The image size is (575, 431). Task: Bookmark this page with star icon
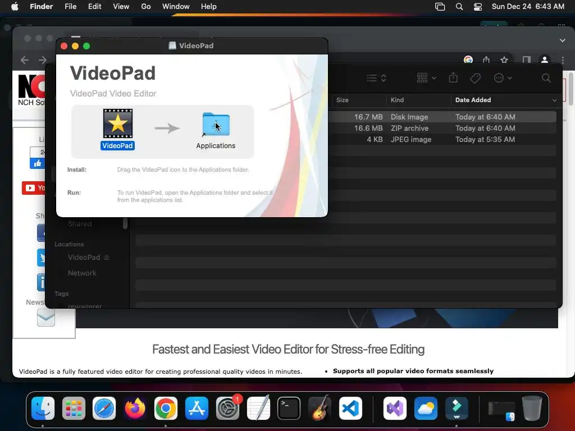pos(504,59)
